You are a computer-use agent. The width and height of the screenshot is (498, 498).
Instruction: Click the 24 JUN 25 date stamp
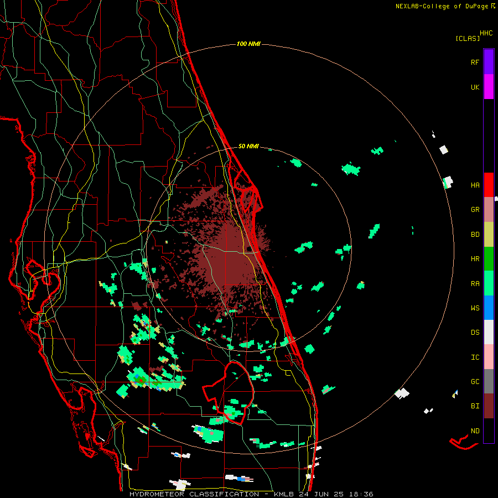[321, 494]
